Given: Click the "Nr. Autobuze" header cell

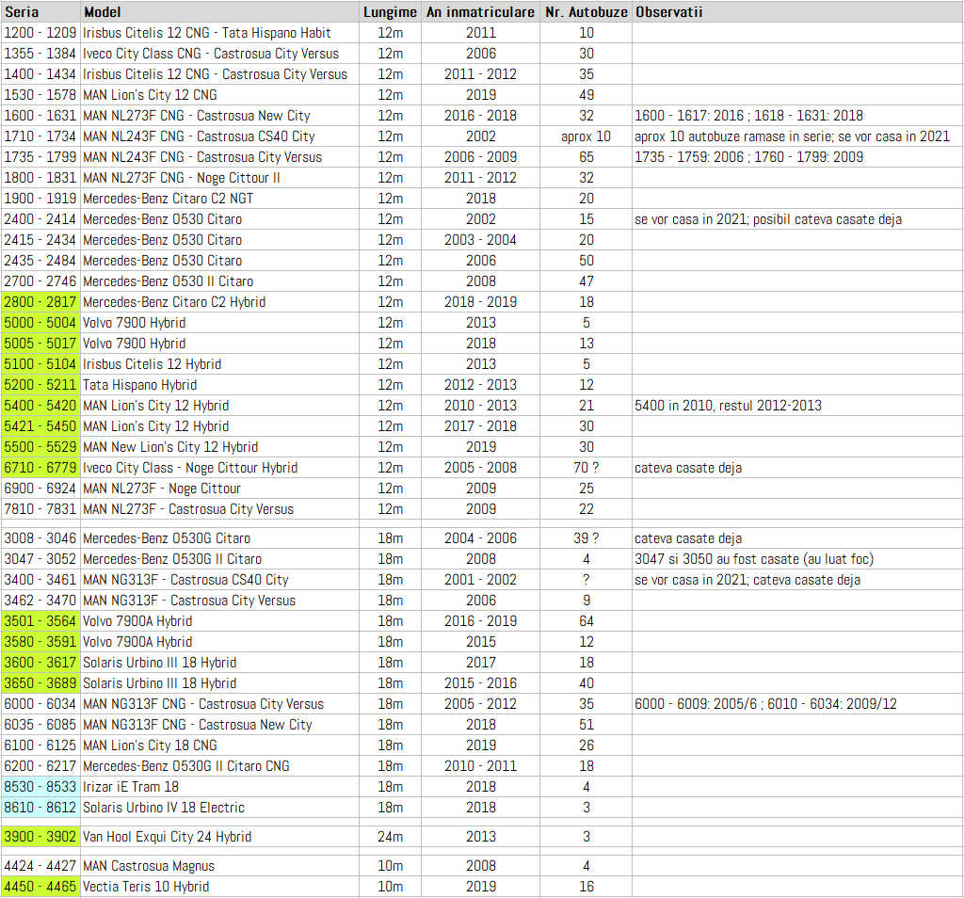Looking at the screenshot, I should pos(586,11).
